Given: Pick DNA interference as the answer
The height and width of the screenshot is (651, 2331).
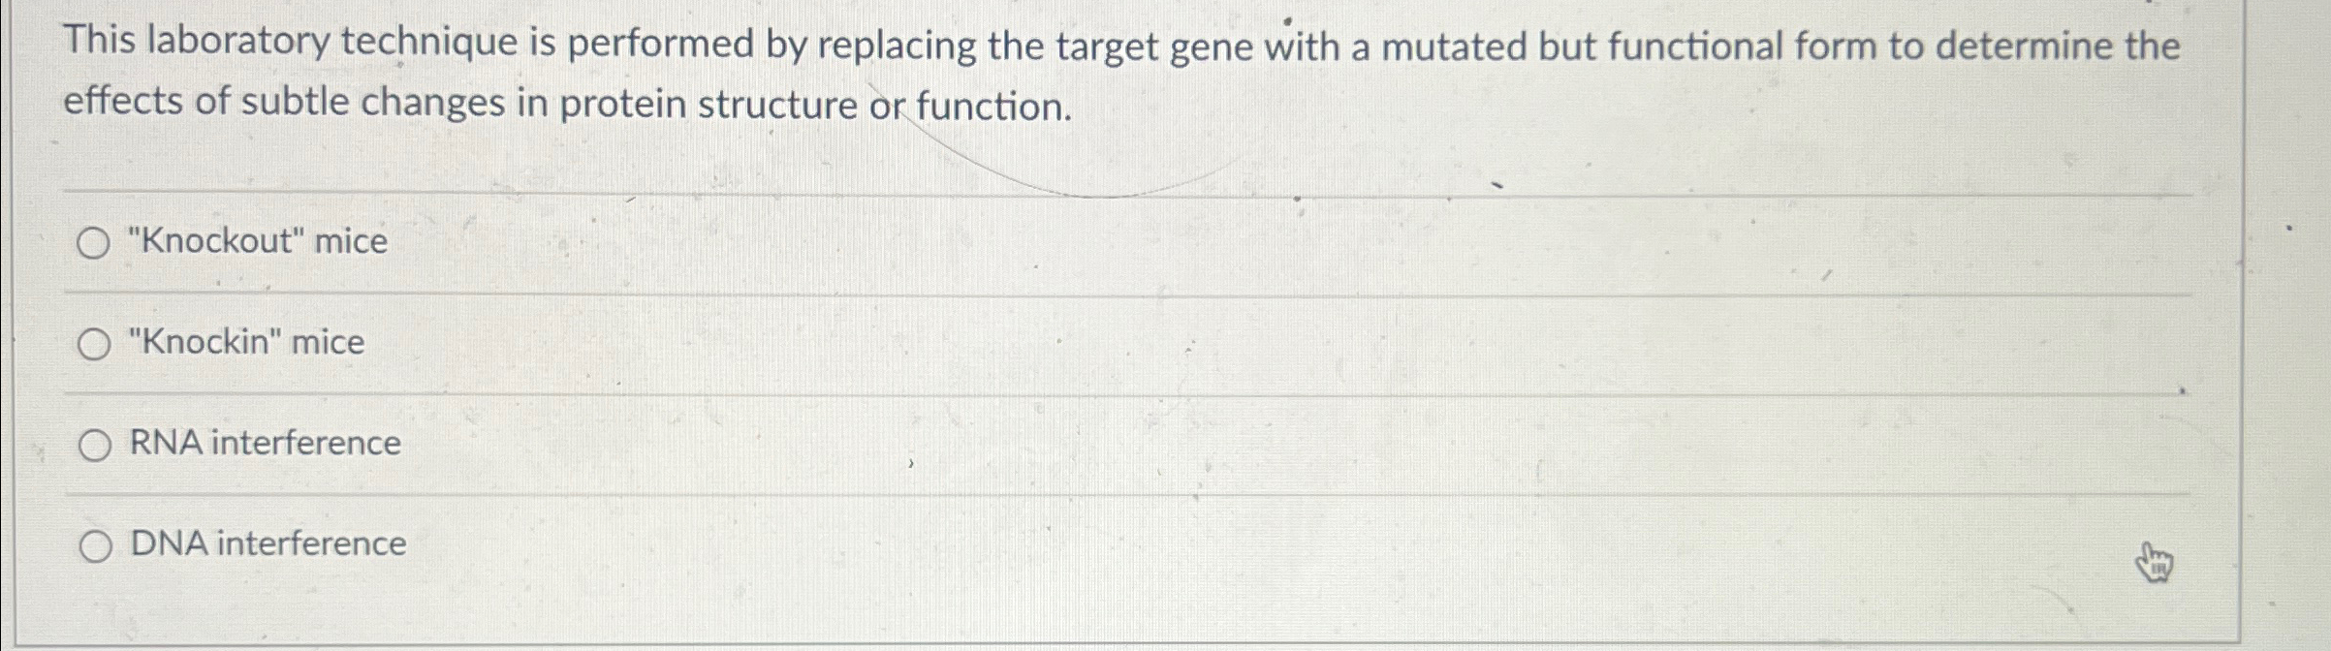Looking at the screenshot, I should click(x=94, y=545).
